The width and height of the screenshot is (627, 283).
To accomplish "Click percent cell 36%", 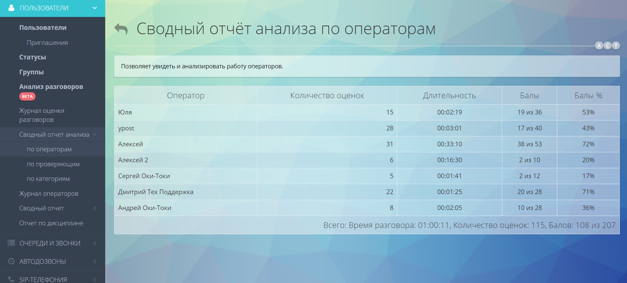I will pos(588,208).
